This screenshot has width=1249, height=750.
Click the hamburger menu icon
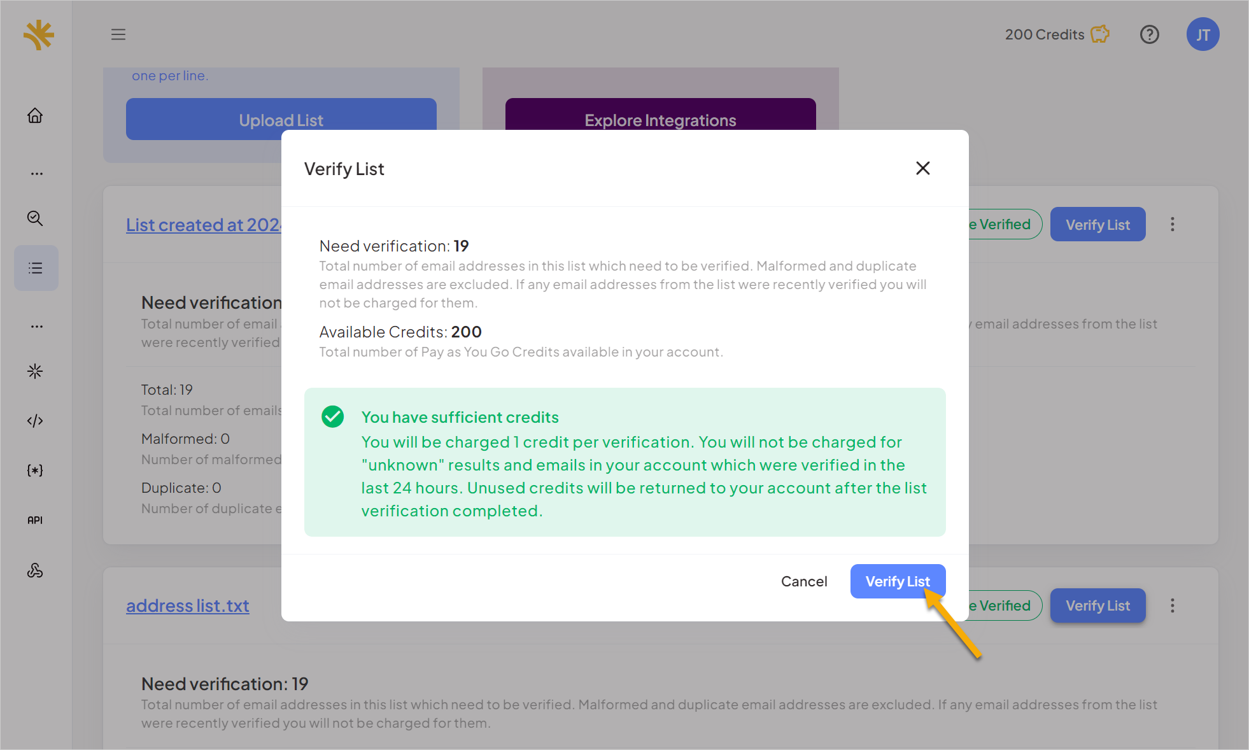click(x=118, y=33)
